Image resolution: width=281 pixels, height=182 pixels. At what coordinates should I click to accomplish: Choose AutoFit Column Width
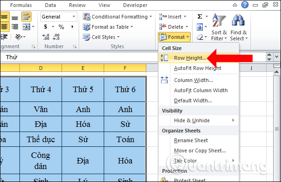pos(199,90)
